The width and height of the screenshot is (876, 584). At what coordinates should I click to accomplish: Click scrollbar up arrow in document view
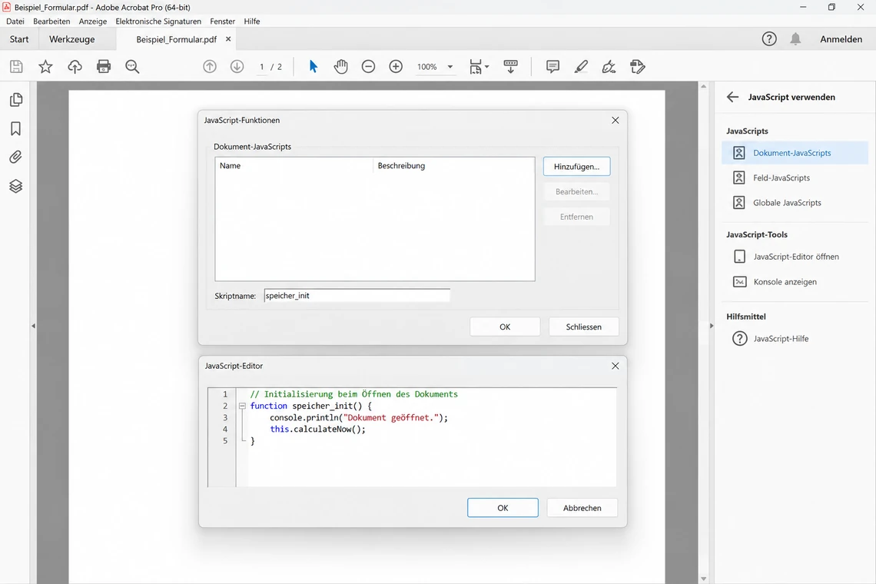coord(703,86)
